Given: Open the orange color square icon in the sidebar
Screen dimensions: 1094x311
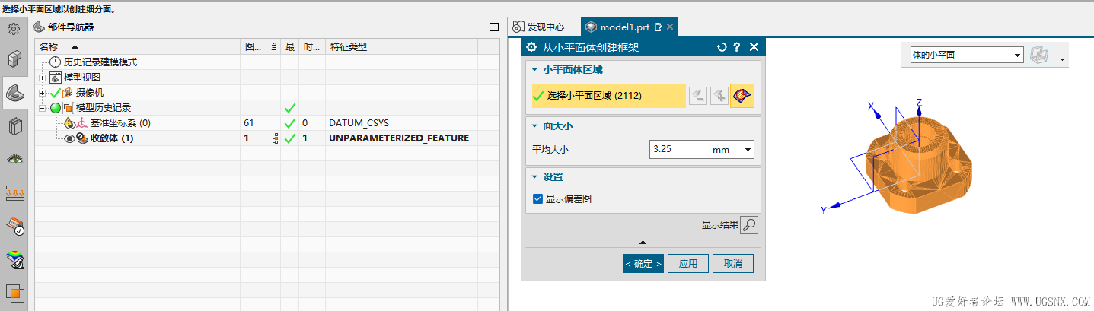Looking at the screenshot, I should point(14,293).
